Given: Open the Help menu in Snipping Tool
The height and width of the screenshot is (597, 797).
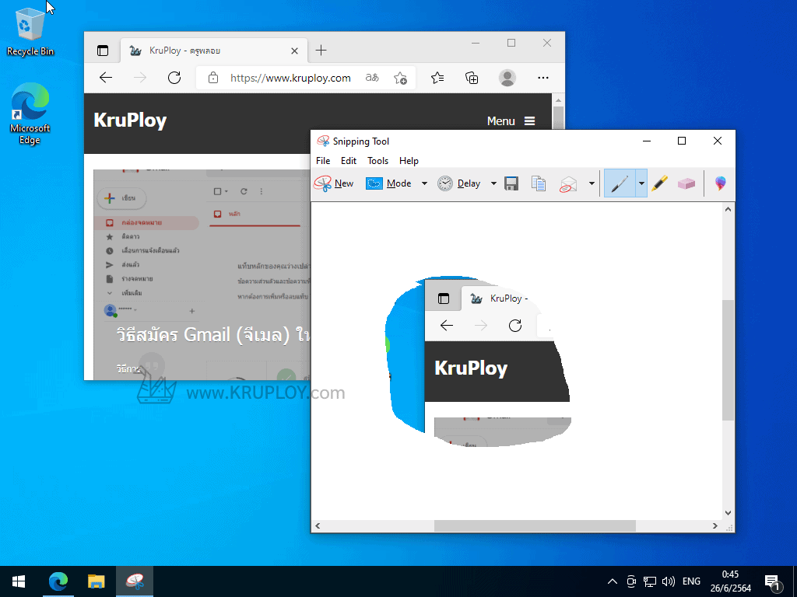Looking at the screenshot, I should pyautogui.click(x=409, y=161).
